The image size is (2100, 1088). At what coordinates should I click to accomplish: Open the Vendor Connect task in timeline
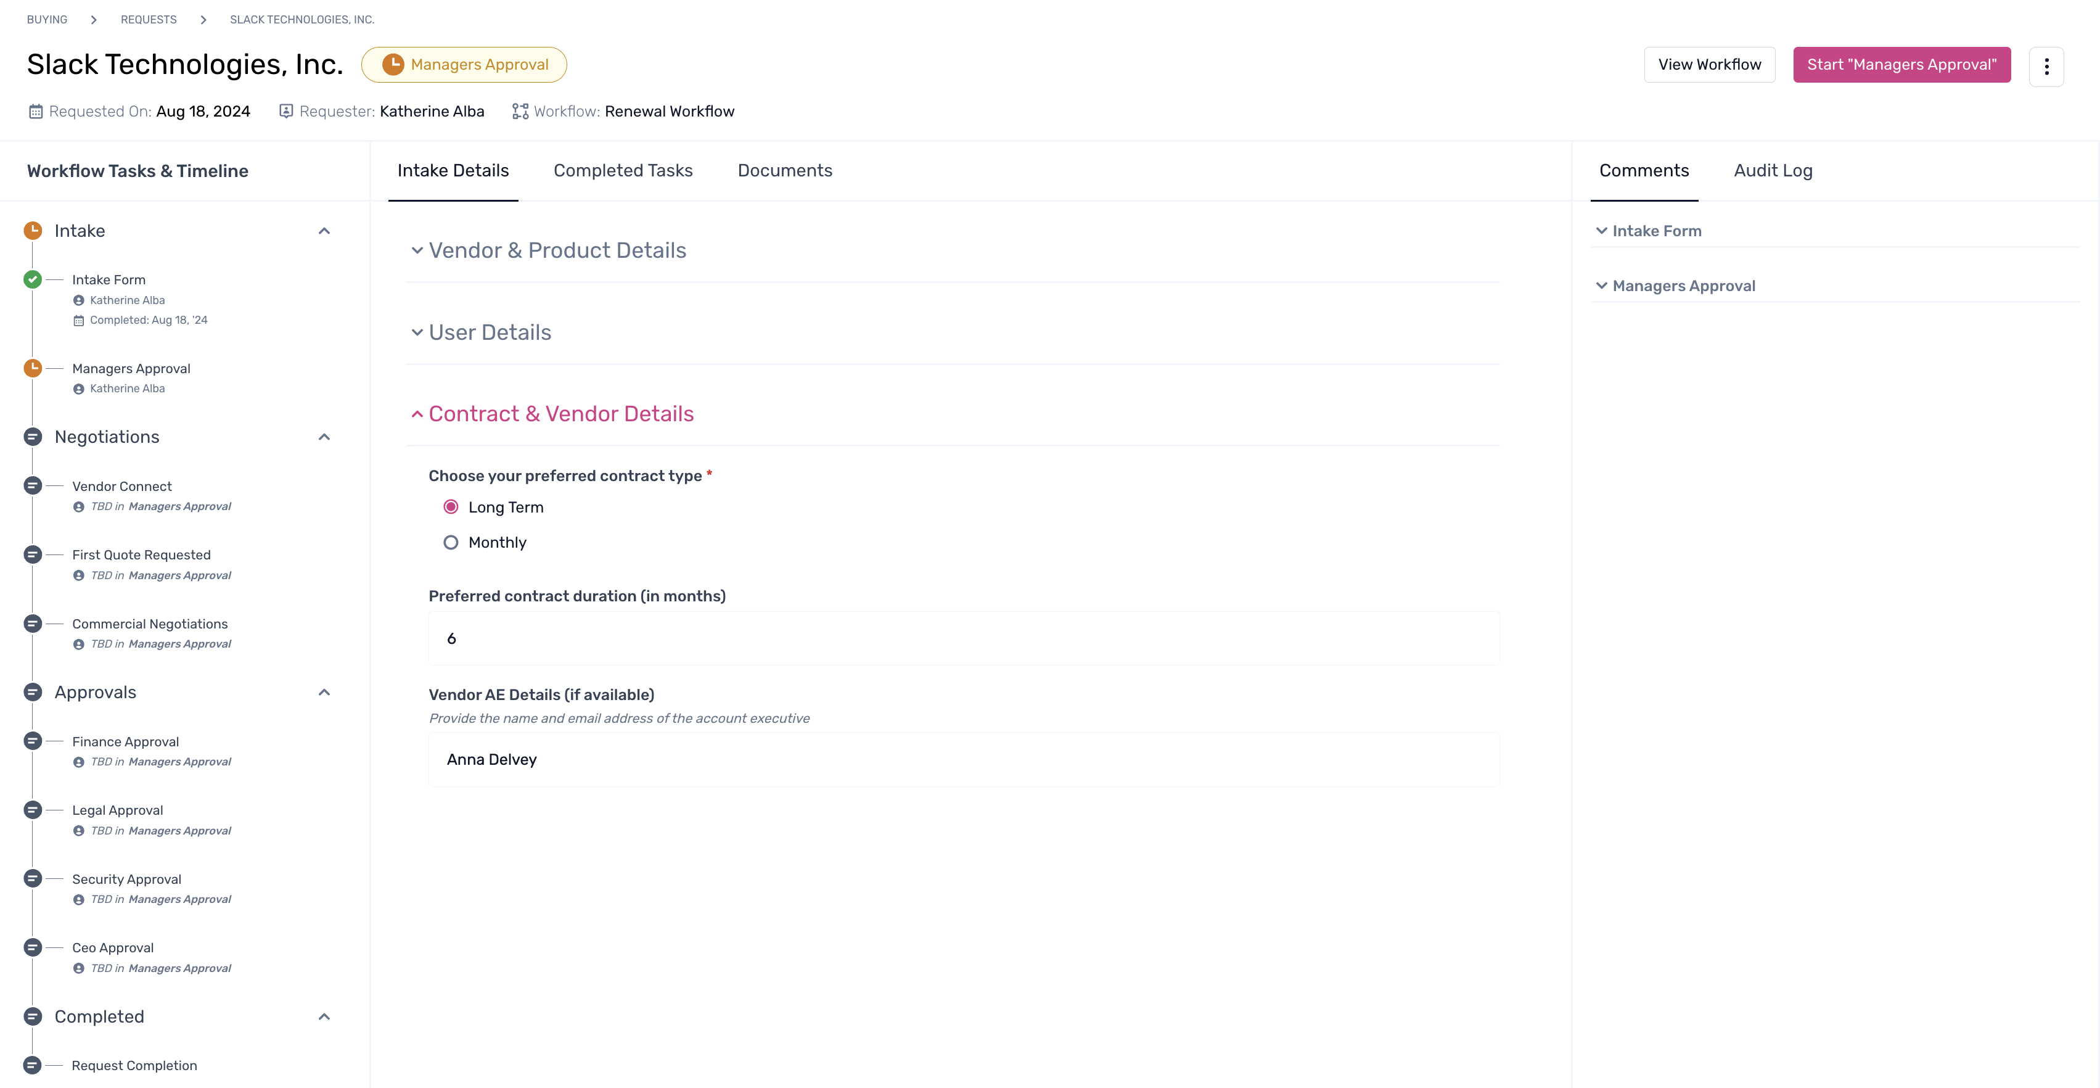pyautogui.click(x=121, y=486)
